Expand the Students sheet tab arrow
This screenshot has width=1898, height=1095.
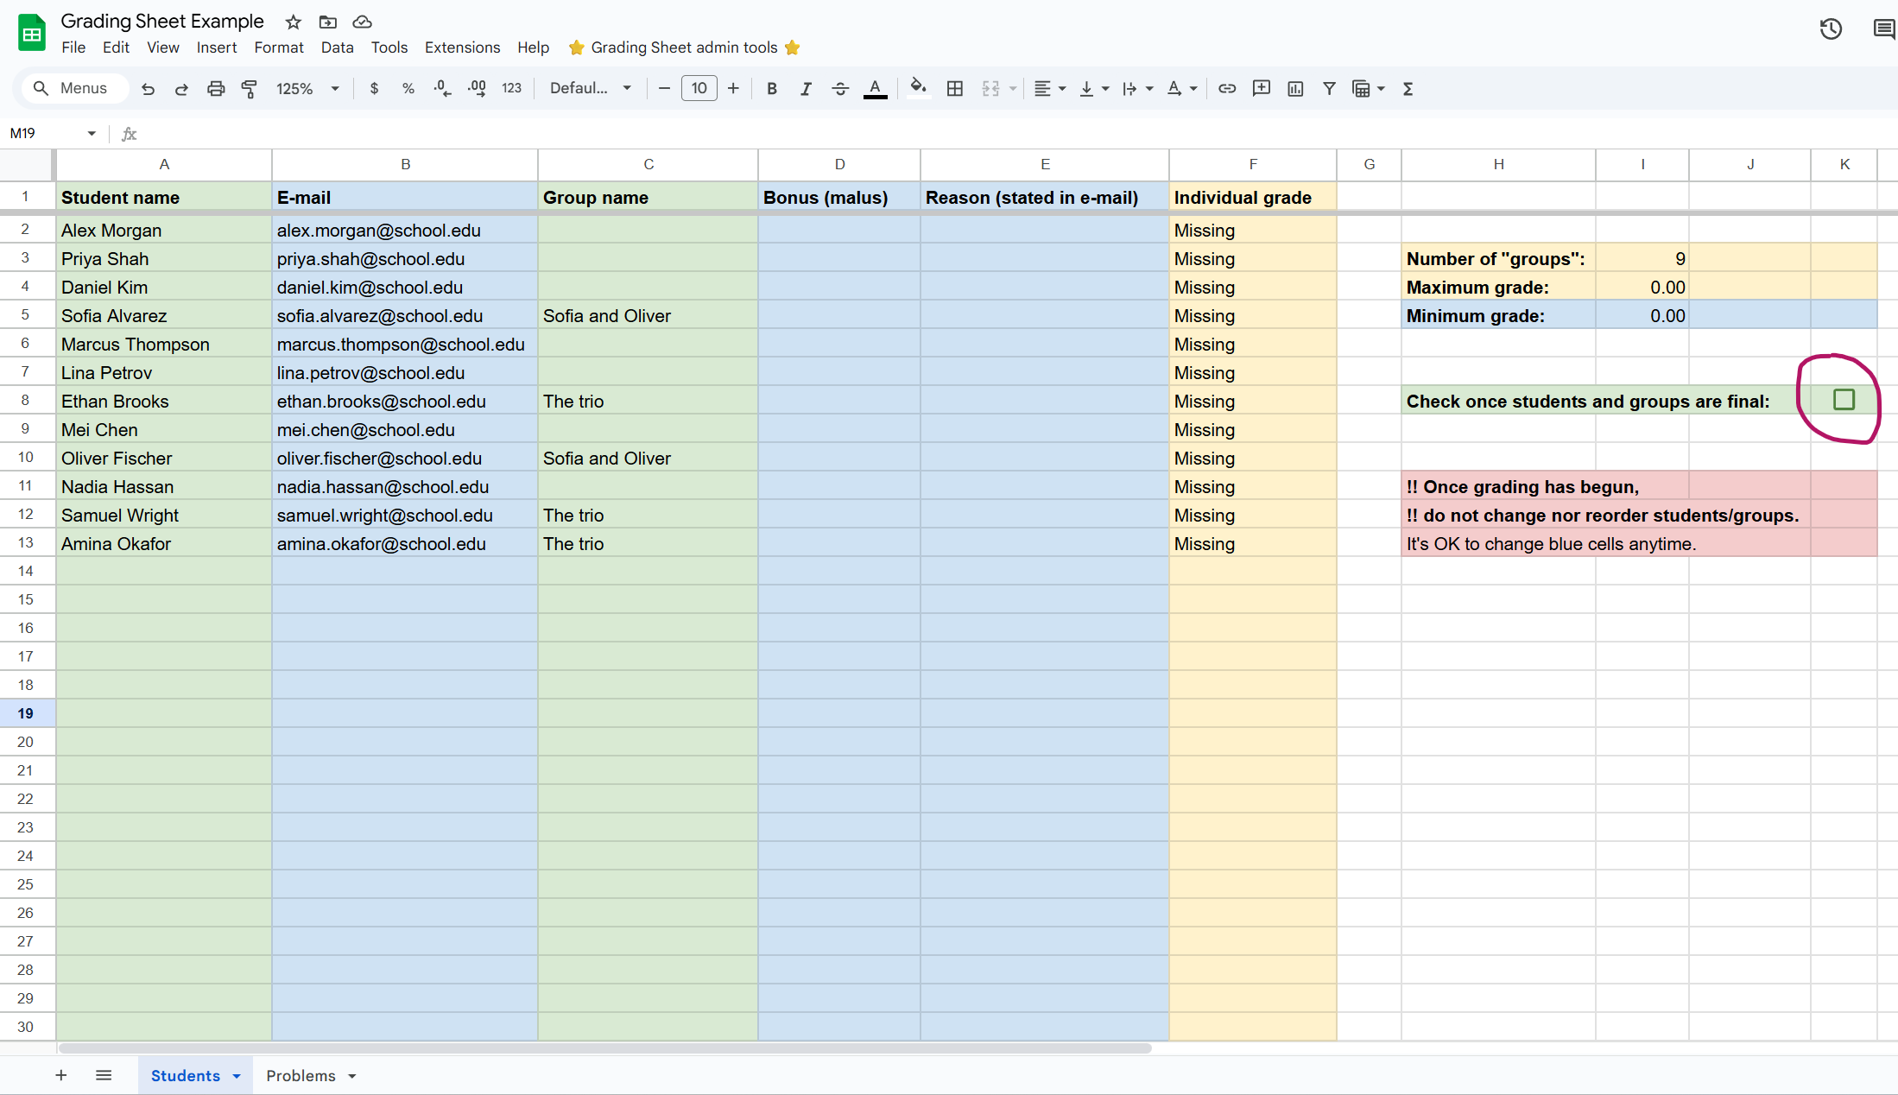click(237, 1076)
